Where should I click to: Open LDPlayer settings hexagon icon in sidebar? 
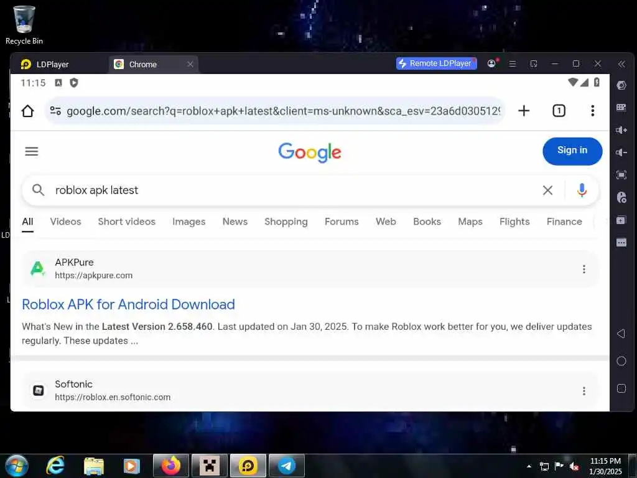(621, 85)
